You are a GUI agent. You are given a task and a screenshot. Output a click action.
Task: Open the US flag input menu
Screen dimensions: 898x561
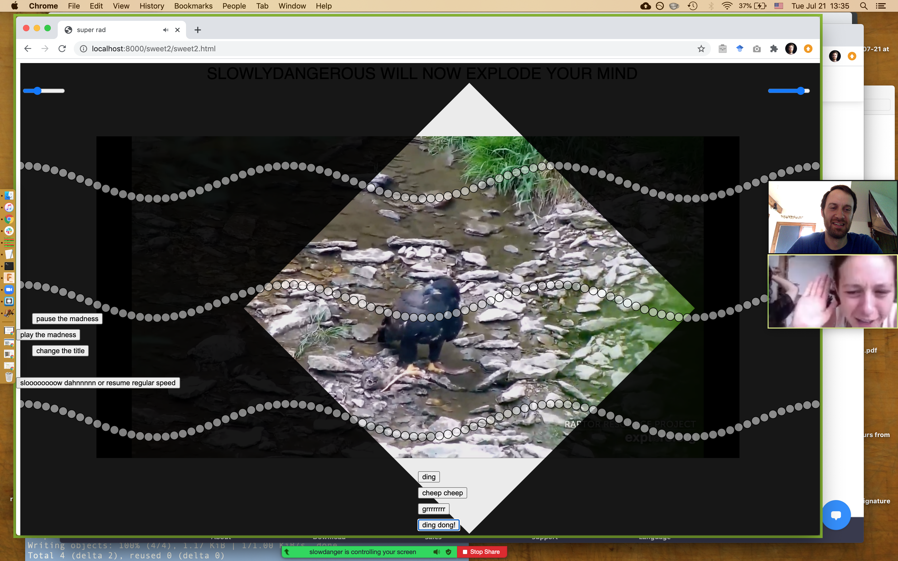[x=779, y=6]
